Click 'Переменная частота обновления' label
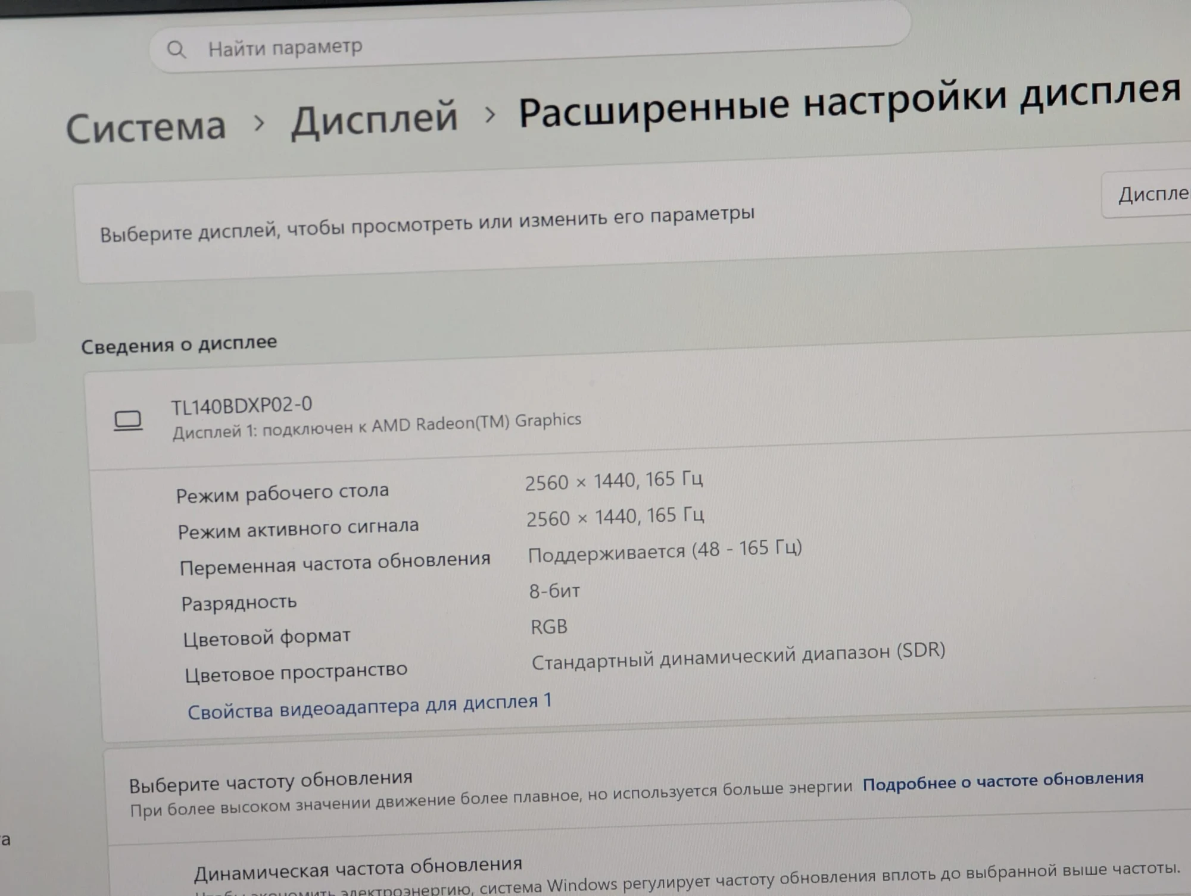The height and width of the screenshot is (896, 1191). [335, 563]
